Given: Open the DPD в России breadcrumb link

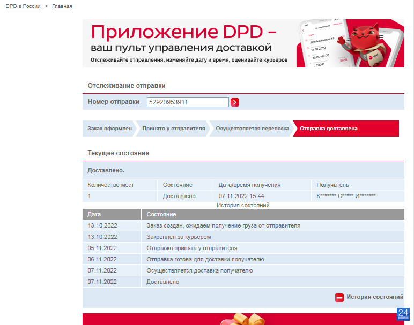Looking at the screenshot, I should coord(23,6).
